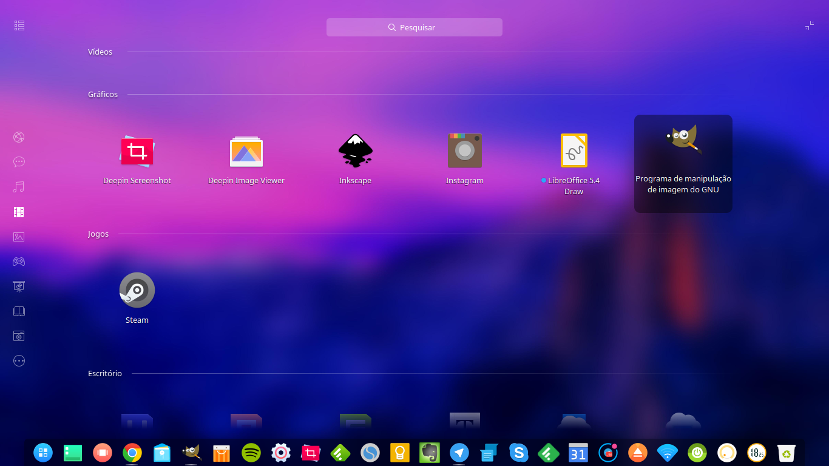Jump to the System settings category icon

(19, 336)
